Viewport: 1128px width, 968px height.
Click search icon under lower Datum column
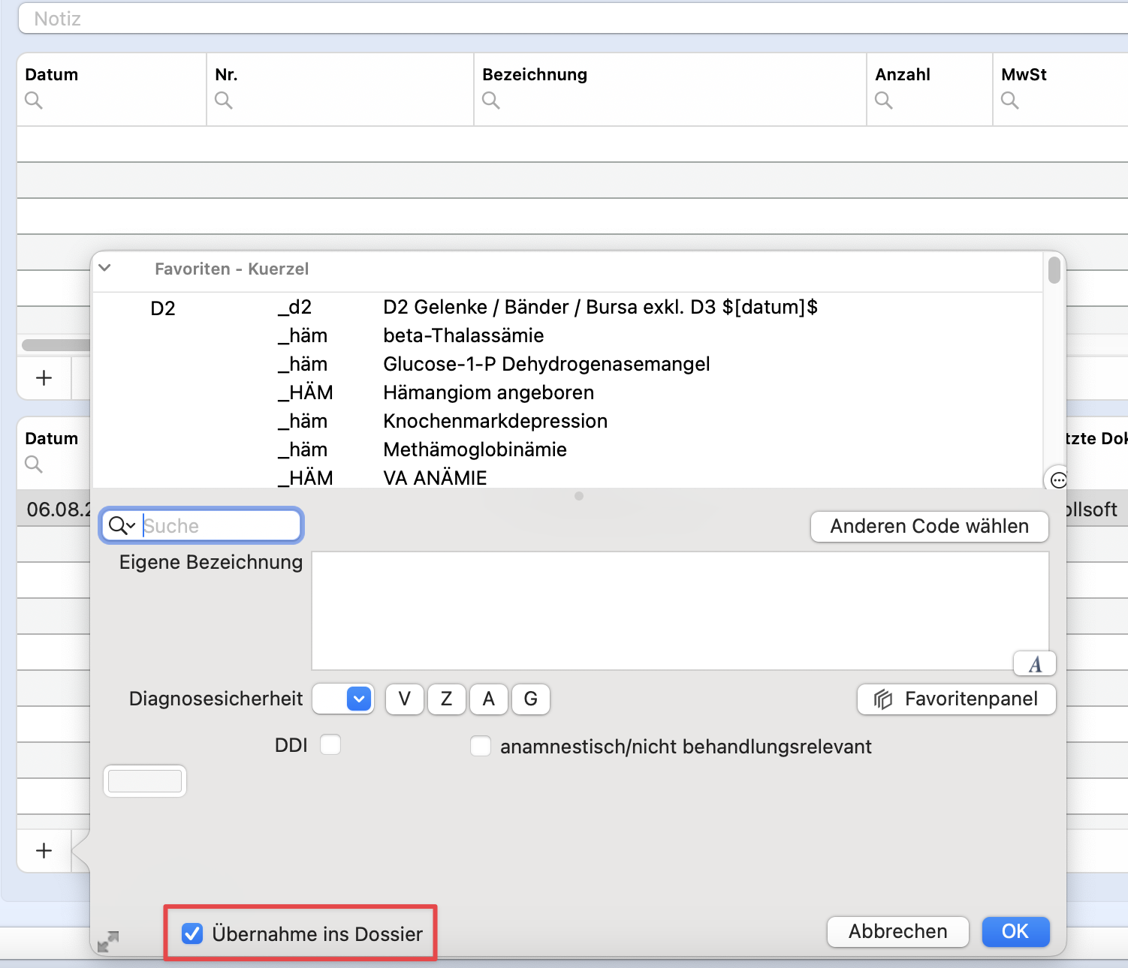click(34, 464)
